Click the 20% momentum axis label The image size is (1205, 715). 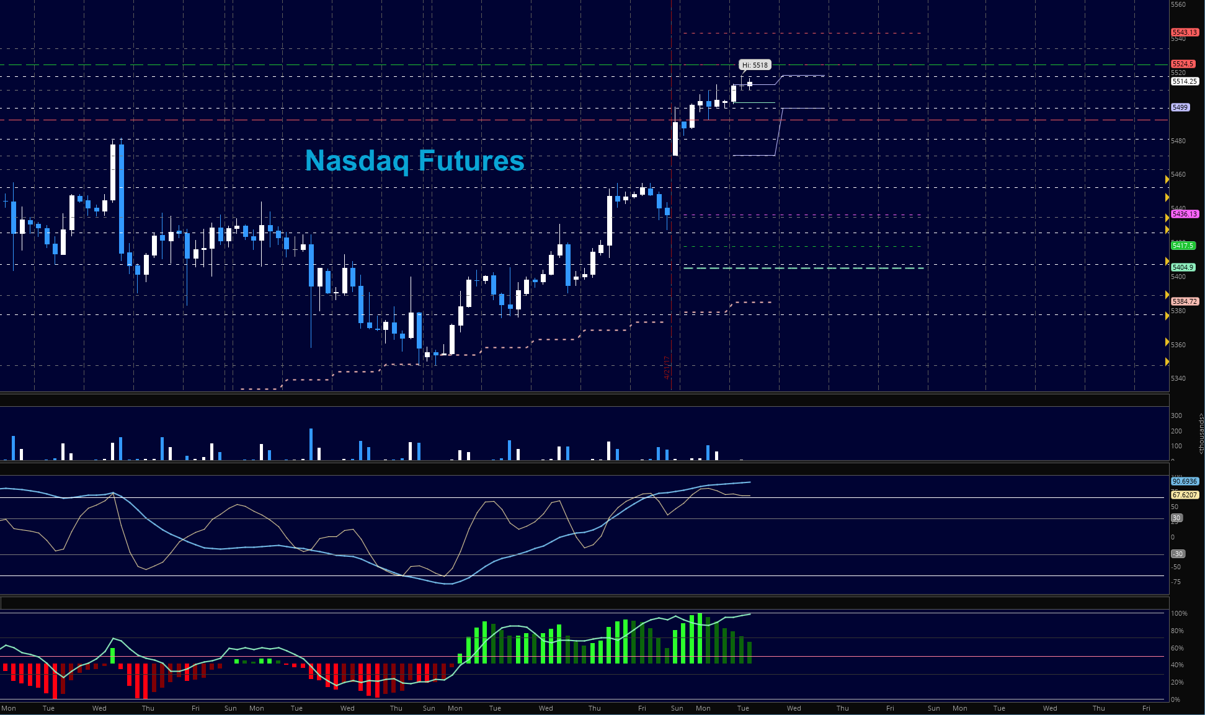[x=1177, y=682]
